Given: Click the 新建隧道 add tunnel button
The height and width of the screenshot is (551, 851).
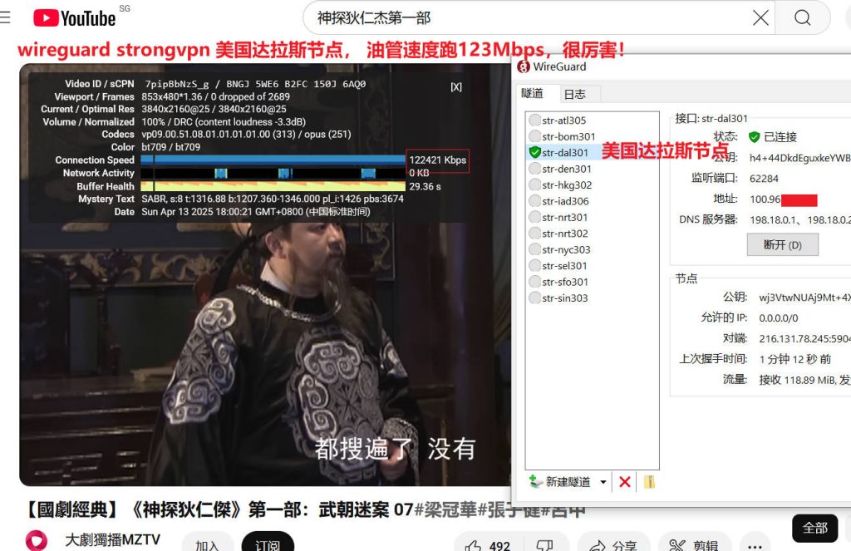Looking at the screenshot, I should pos(561,481).
